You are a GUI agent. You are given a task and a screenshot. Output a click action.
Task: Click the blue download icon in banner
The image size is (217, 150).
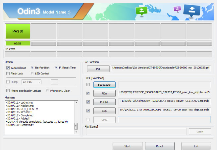click(192, 11)
